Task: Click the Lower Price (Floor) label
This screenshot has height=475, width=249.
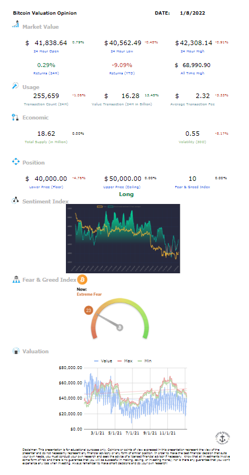Action: [x=46, y=187]
